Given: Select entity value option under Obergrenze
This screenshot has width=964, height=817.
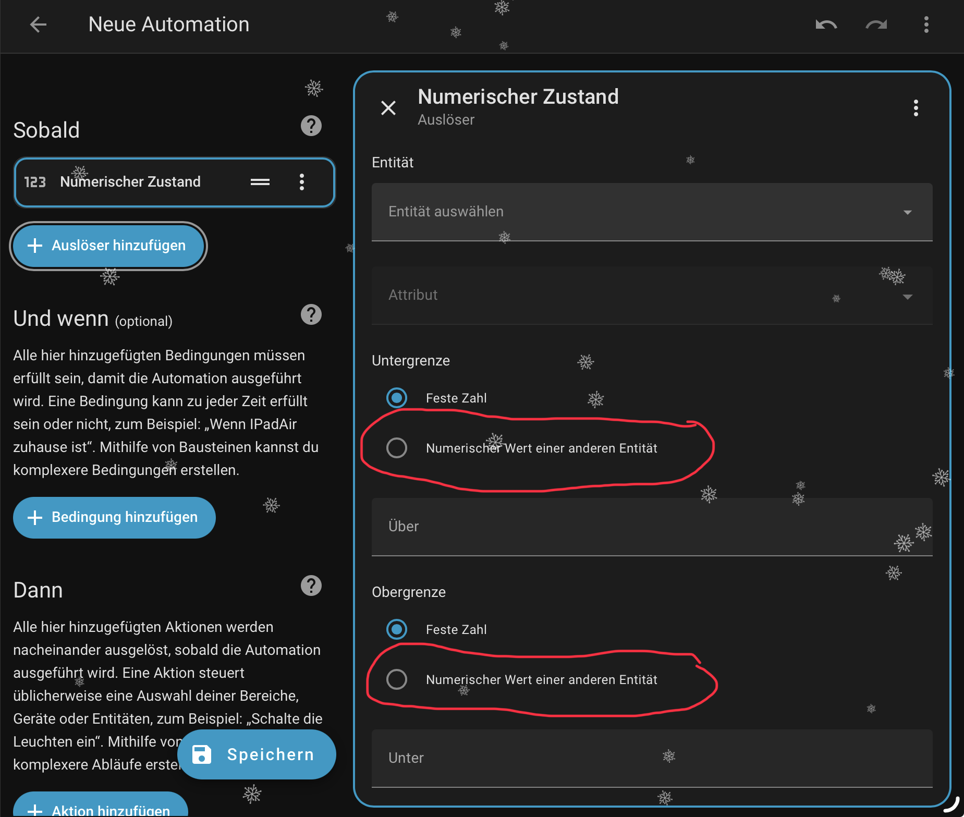Looking at the screenshot, I should [x=397, y=679].
